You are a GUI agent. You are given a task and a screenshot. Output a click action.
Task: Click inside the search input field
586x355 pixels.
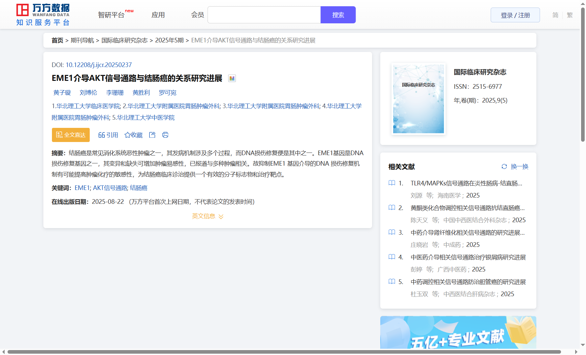pyautogui.click(x=264, y=15)
